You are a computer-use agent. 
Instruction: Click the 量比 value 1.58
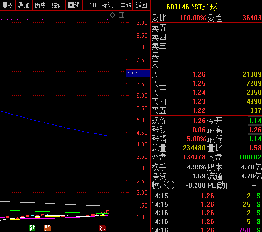[x=255, y=148]
